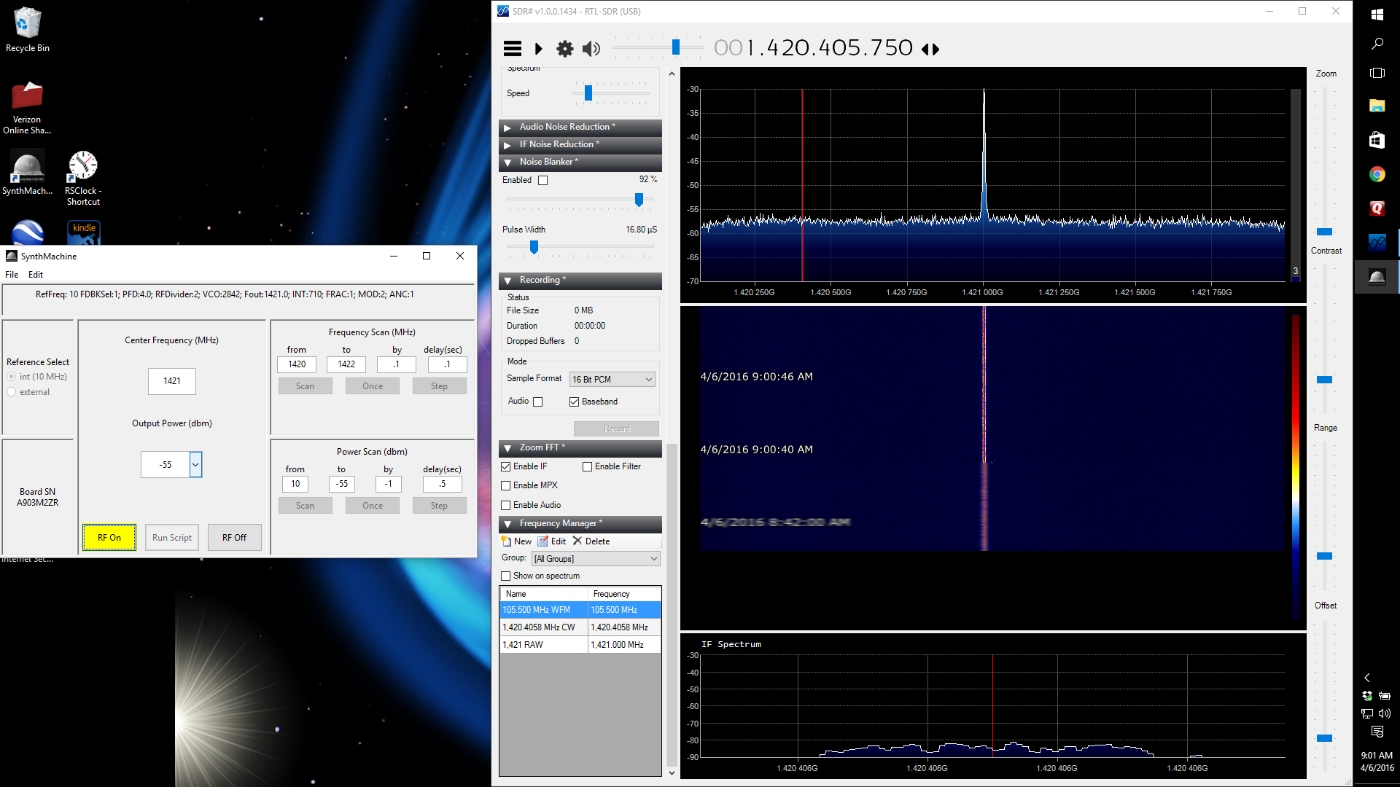Click Name column header
This screenshot has width=1400, height=787.
[544, 594]
